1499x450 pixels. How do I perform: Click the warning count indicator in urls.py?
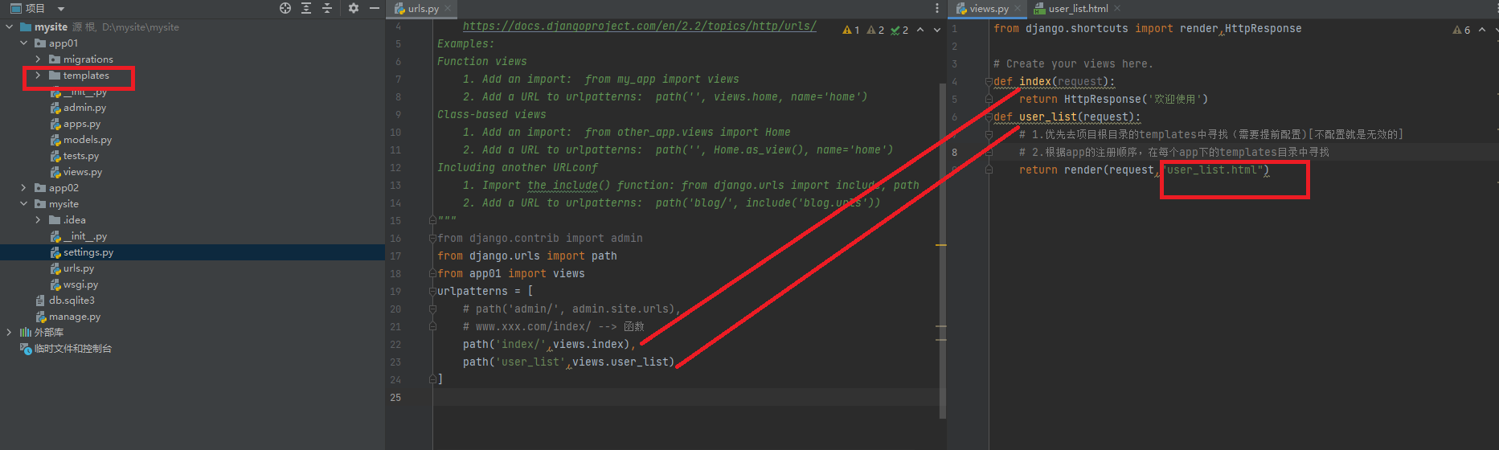coord(851,30)
